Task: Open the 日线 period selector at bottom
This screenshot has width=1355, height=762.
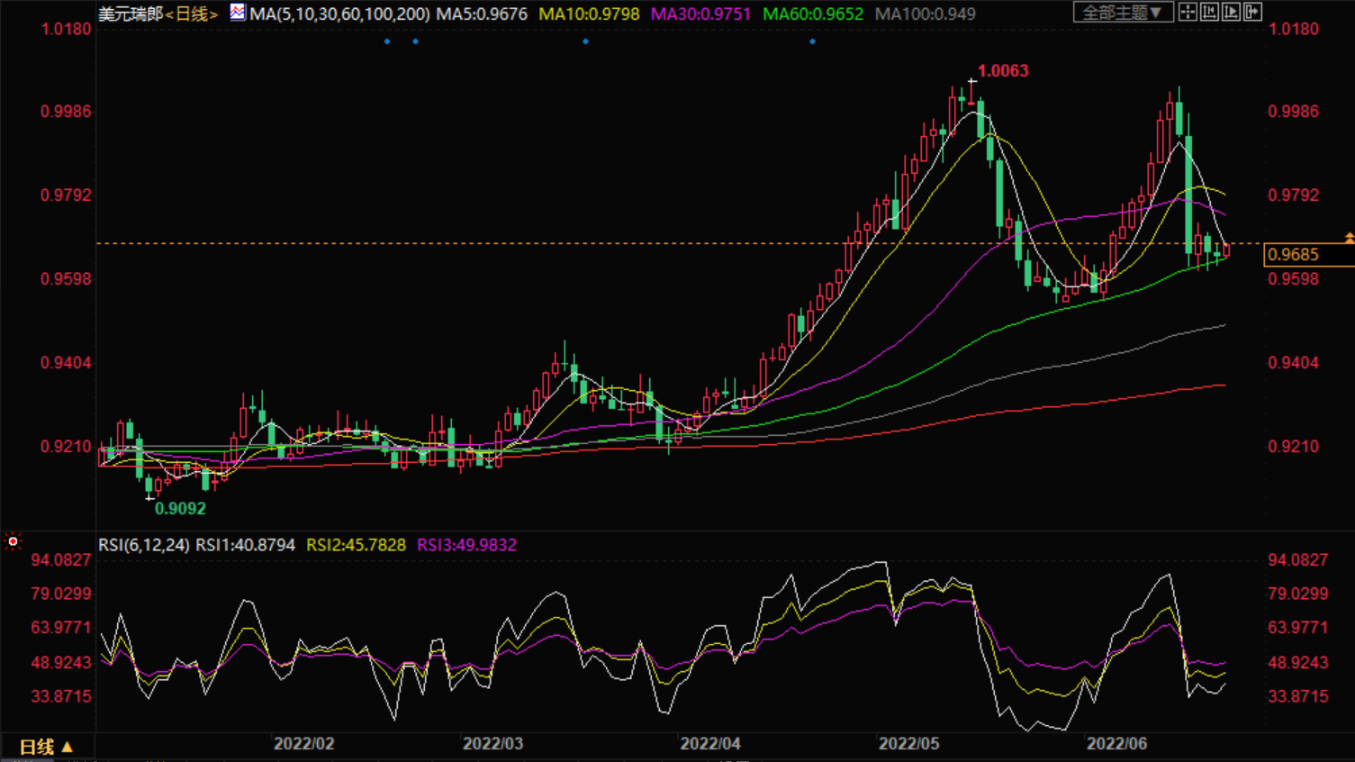Action: [x=45, y=747]
